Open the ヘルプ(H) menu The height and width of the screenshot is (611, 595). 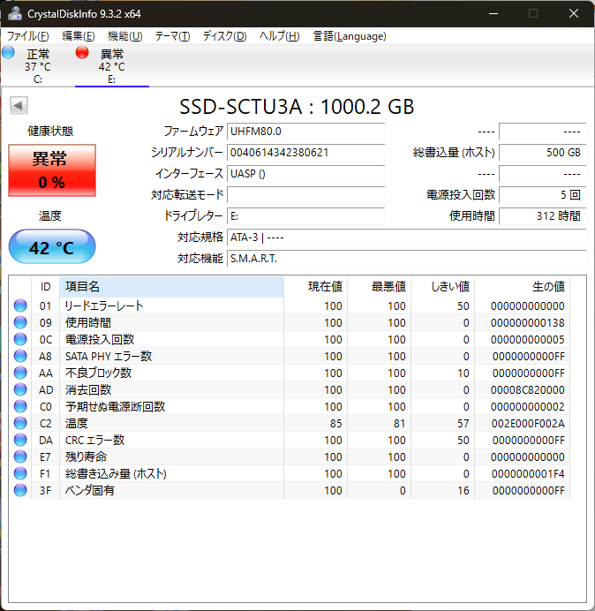pos(280,36)
